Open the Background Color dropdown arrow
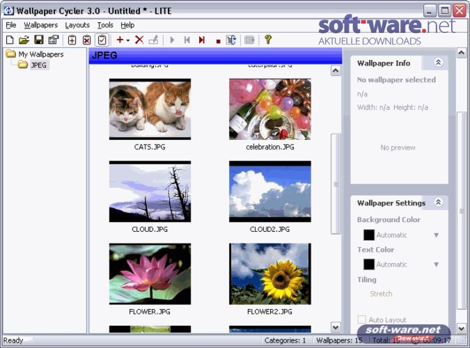This screenshot has width=470, height=348. point(436,235)
